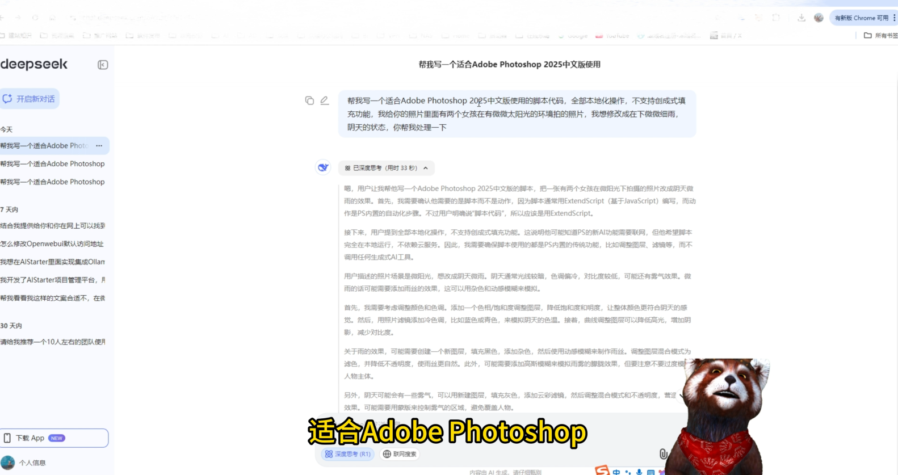Click the 7 天内 section label

(9, 209)
